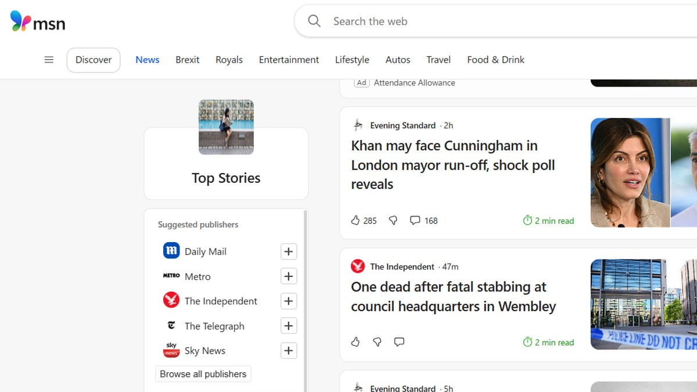Viewport: 697px width, 392px height.
Task: Go to the Brexit tab
Action: (x=188, y=60)
